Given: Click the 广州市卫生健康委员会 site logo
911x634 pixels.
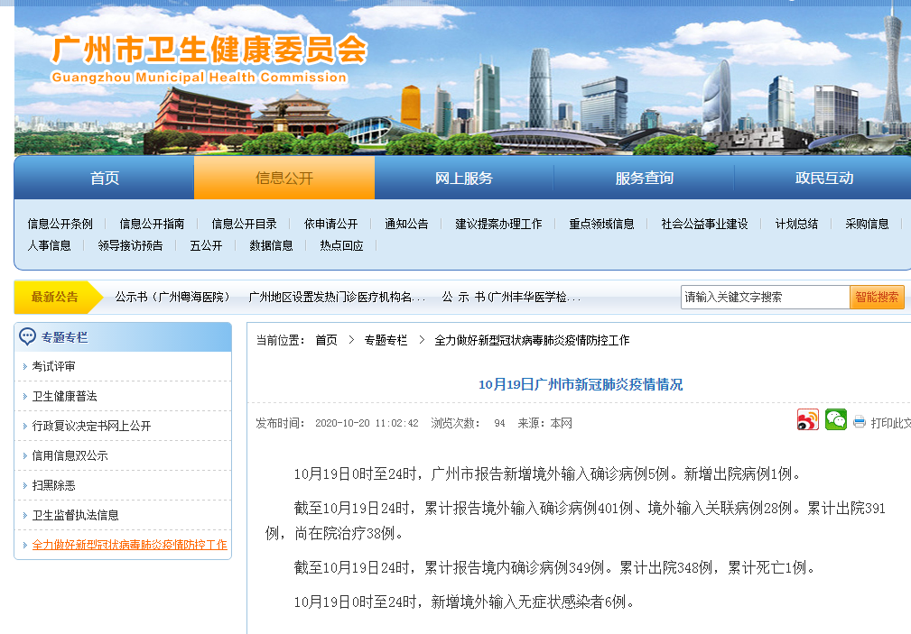Looking at the screenshot, I should pos(209,58).
